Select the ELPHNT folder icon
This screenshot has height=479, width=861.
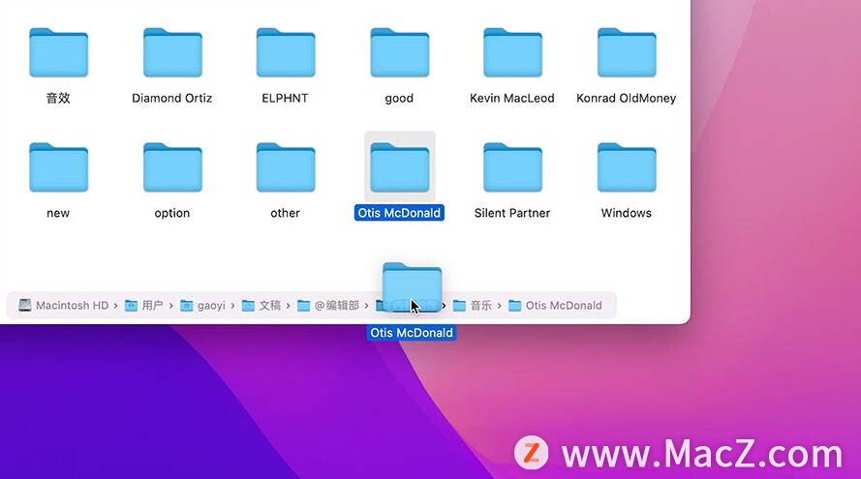coord(286,52)
